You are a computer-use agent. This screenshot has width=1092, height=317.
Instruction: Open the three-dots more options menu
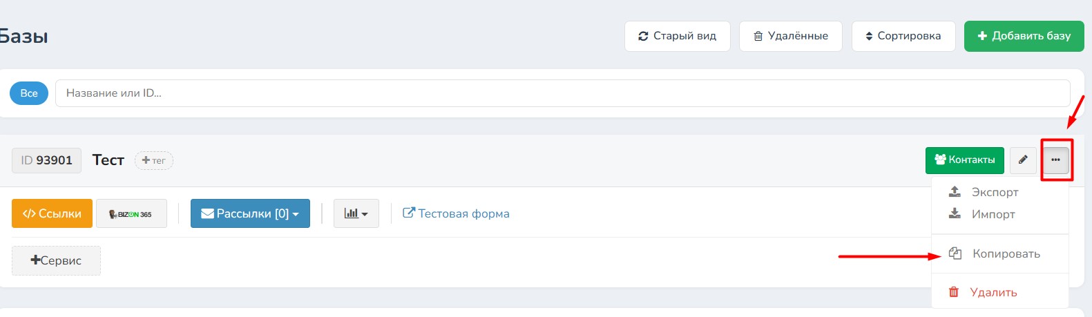pos(1055,160)
